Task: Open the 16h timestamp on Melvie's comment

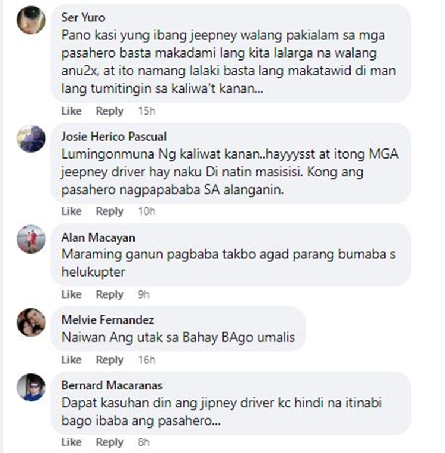Action: click(x=147, y=360)
